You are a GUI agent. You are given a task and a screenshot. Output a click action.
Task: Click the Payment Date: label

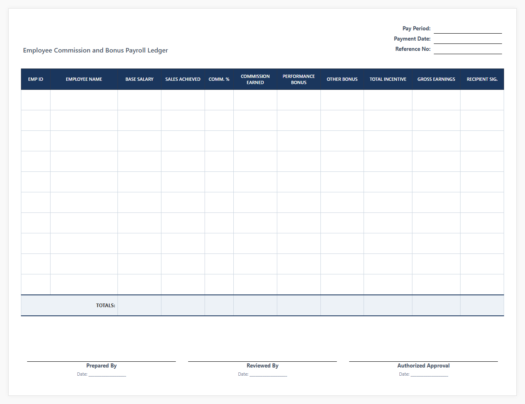[x=412, y=39]
